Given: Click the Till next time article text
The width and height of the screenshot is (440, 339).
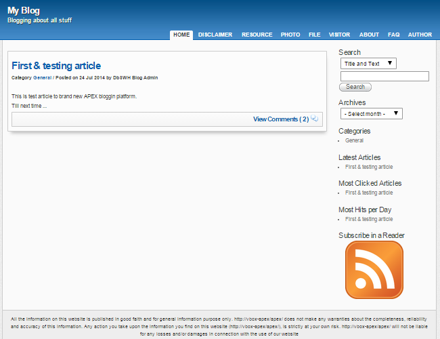Looking at the screenshot, I should tap(29, 106).
